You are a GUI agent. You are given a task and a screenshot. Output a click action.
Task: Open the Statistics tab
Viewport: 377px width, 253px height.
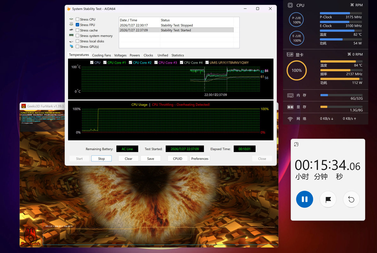click(178, 55)
